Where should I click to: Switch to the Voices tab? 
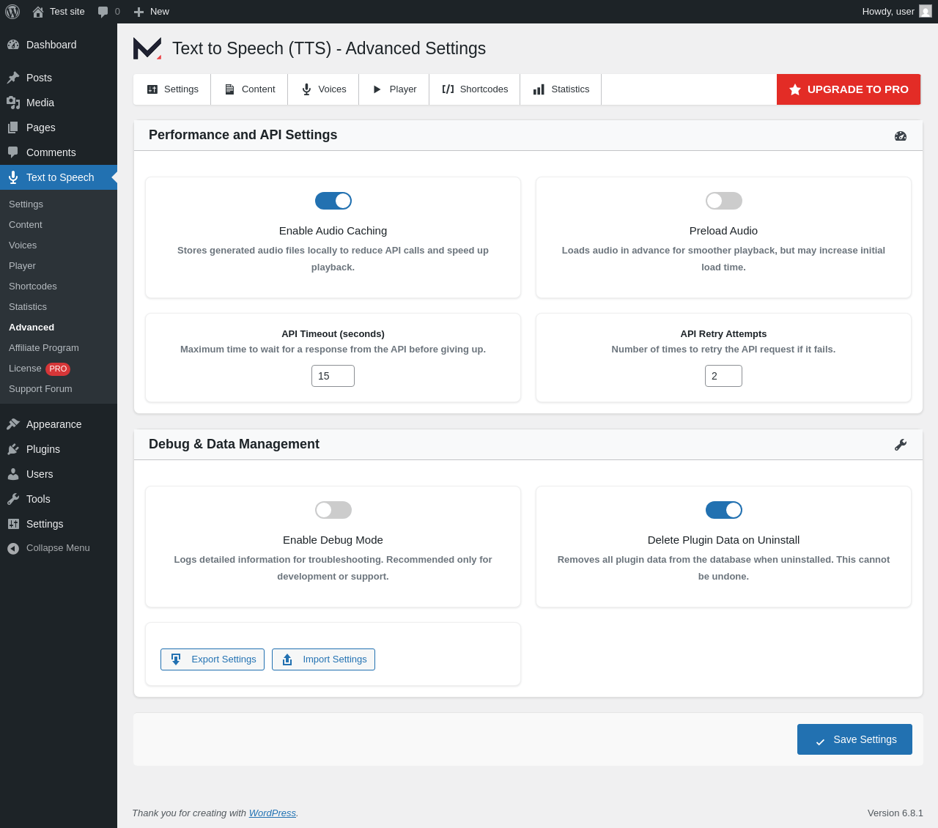coord(323,89)
